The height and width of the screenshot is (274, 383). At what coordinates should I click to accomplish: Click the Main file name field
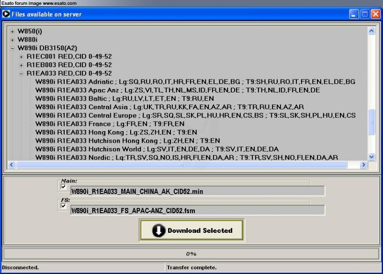(198, 191)
